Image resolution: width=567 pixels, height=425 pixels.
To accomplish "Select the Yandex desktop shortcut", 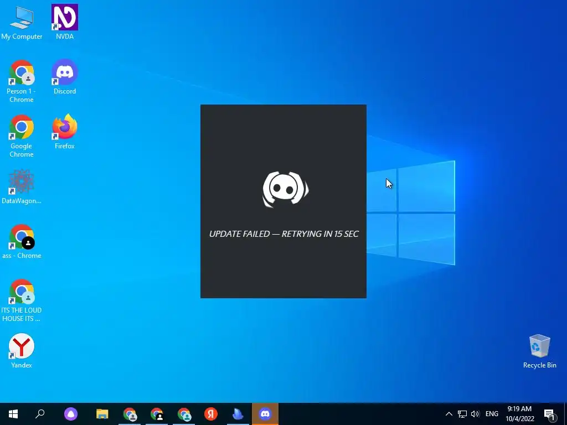I will [x=22, y=351].
